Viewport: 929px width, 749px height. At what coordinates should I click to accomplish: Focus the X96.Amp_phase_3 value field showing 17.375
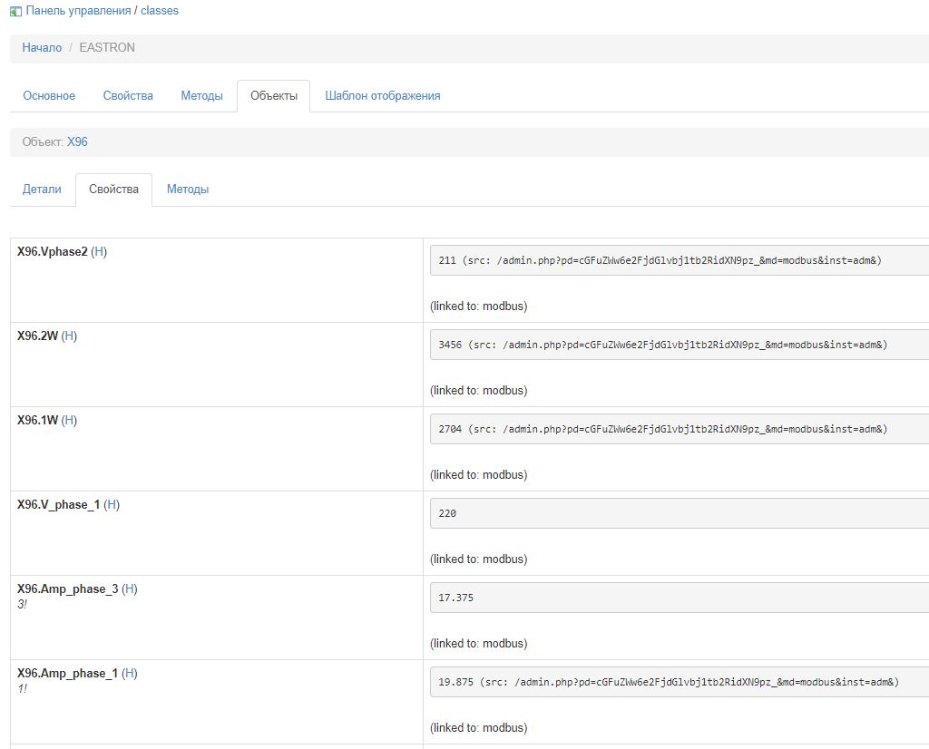[679, 598]
